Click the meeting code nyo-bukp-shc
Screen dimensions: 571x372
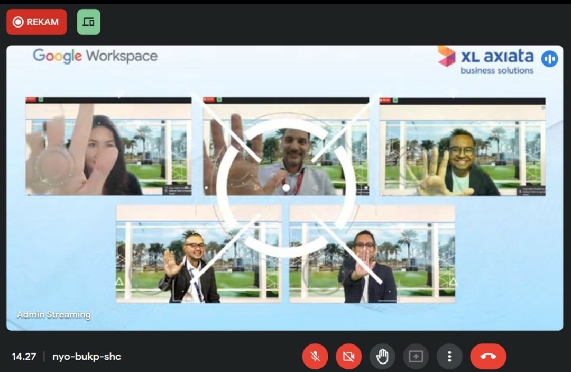[x=87, y=357]
